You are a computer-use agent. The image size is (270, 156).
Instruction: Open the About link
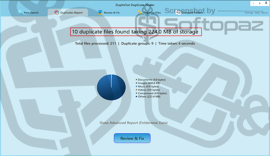coord(264,13)
